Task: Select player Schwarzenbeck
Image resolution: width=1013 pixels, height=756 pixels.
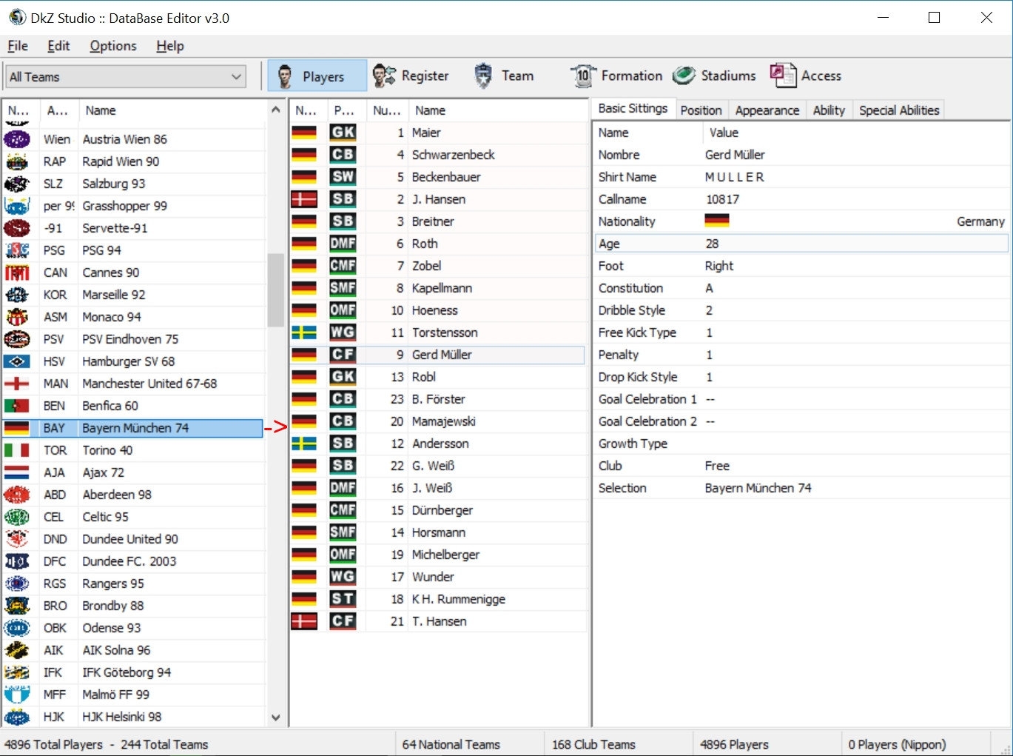Action: coord(437,155)
